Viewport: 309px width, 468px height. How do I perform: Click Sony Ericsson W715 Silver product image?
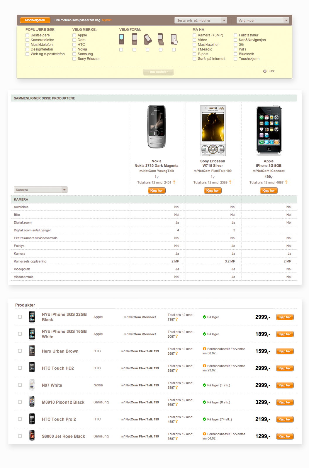pos(213,130)
